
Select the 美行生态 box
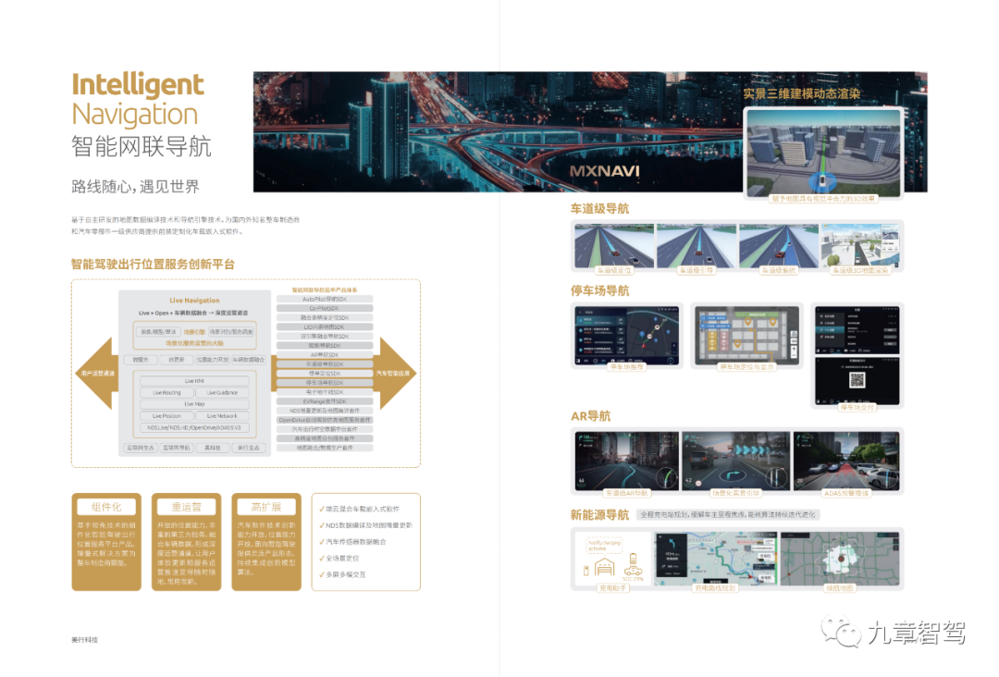tap(249, 448)
